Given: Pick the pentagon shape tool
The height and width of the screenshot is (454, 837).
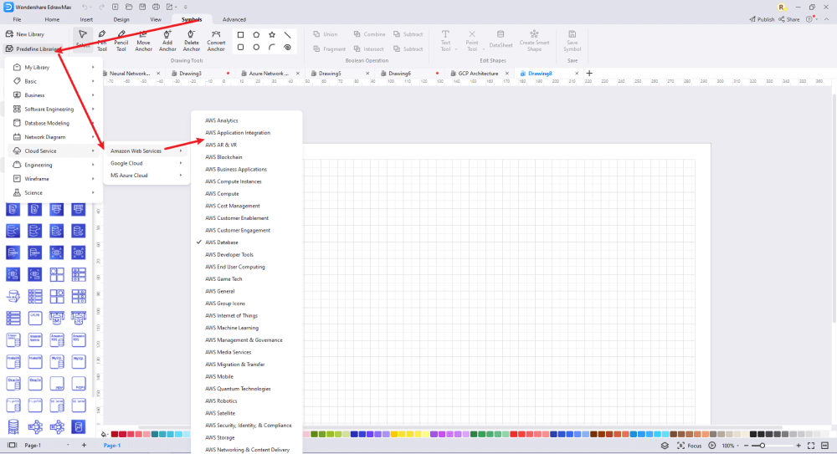Looking at the screenshot, I should click(256, 34).
